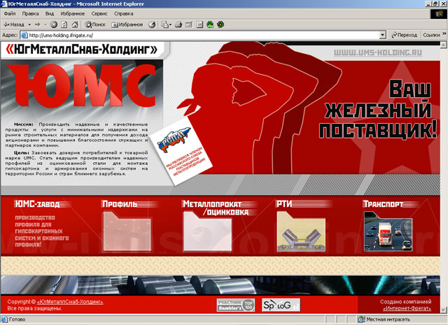Click the Металлопрокат folder thumbnail
The height and width of the screenshot is (325, 448).
(207, 231)
